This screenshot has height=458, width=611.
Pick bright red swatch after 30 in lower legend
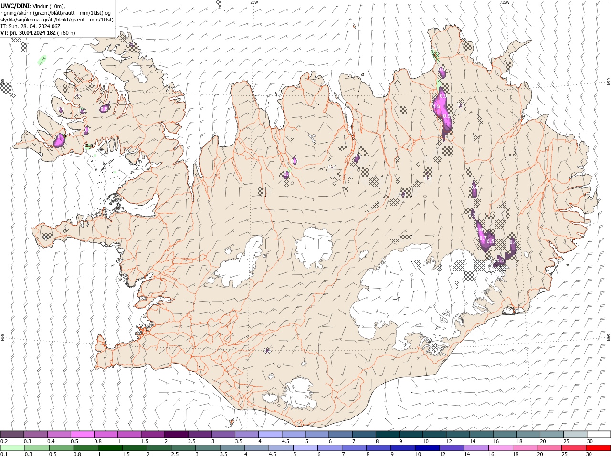(598, 448)
